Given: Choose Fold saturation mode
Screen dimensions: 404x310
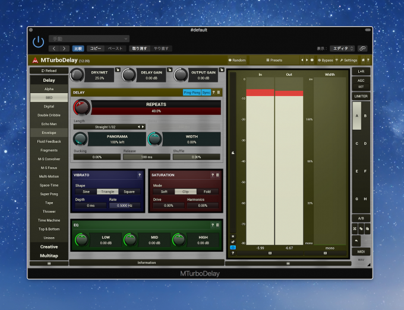Looking at the screenshot, I should 207,191.
